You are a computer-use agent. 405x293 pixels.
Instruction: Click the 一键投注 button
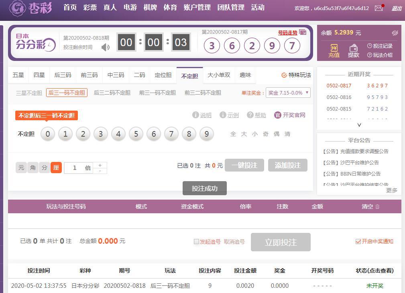tap(244, 165)
